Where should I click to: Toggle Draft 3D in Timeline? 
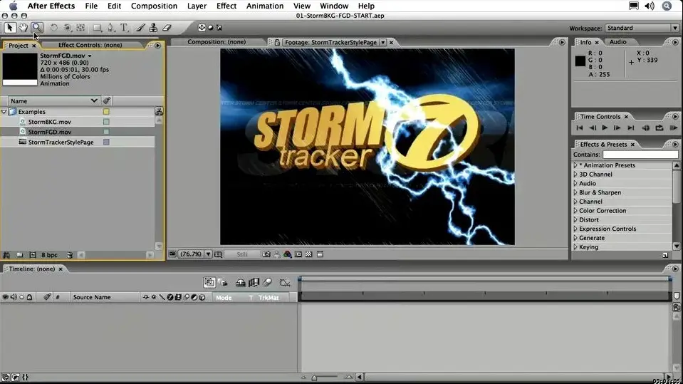coord(223,282)
